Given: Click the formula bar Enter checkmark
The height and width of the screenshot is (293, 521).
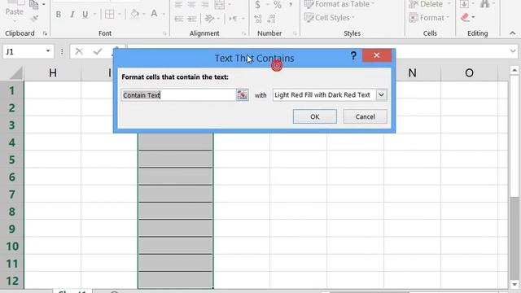Looking at the screenshot, I should (x=98, y=51).
